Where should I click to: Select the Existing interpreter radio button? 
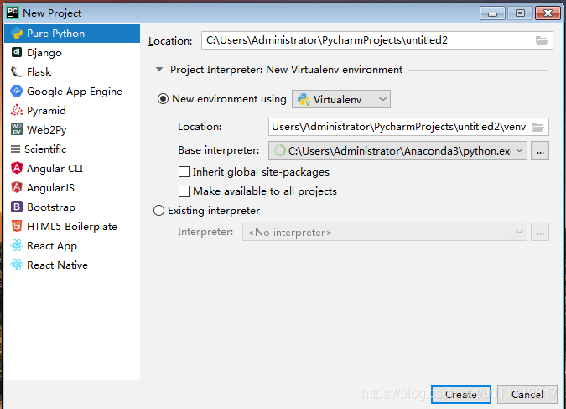tap(158, 211)
